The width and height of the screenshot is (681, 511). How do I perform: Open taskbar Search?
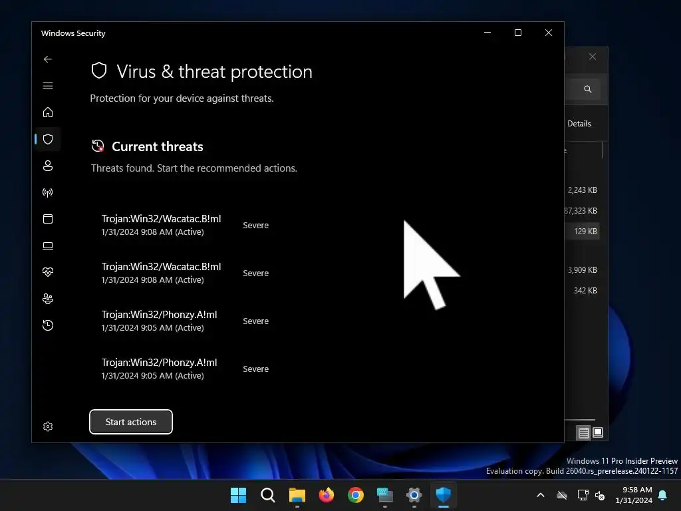point(267,495)
